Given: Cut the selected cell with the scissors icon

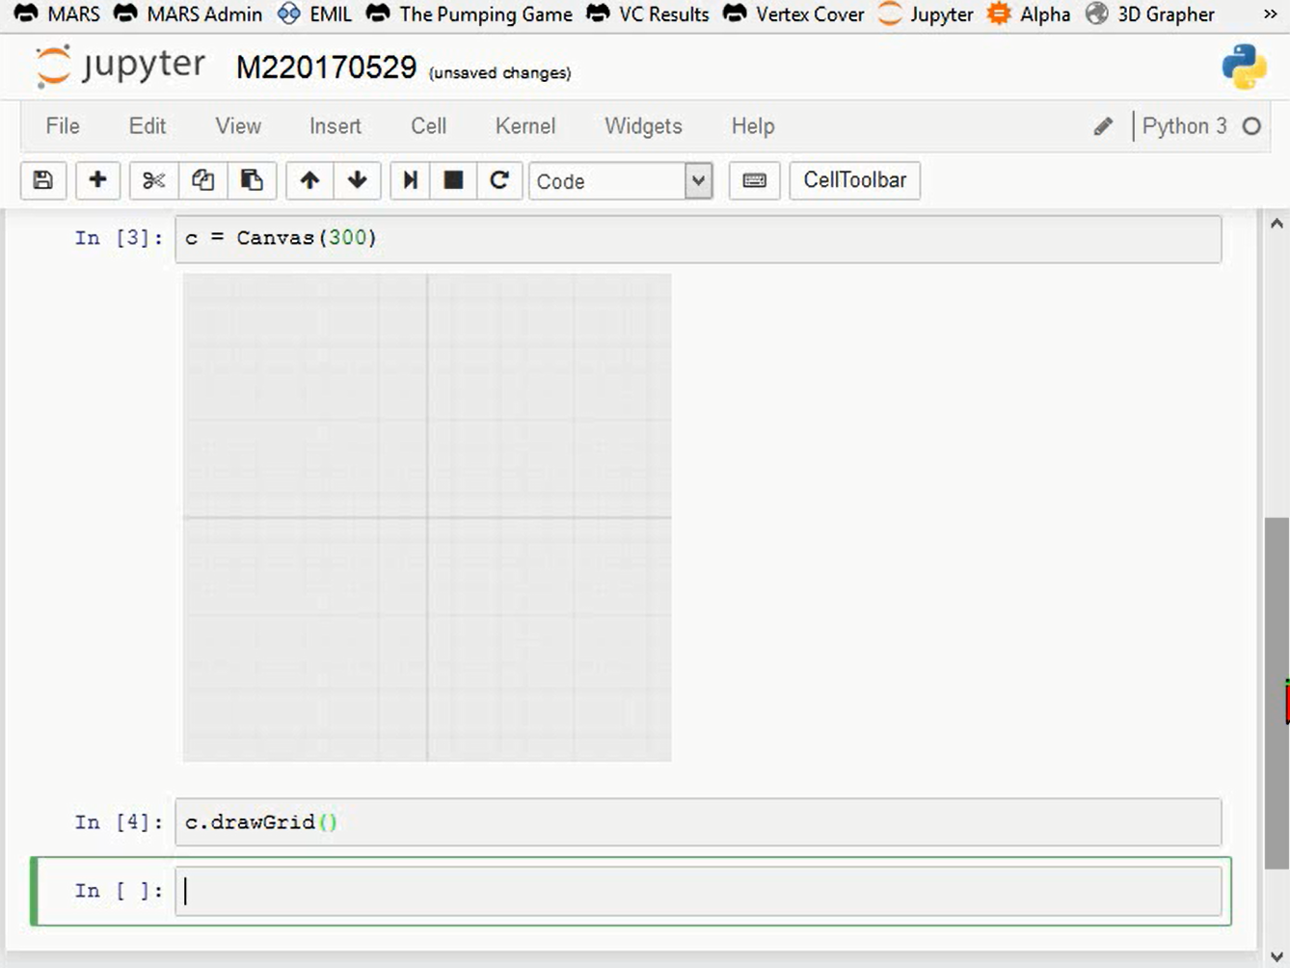Looking at the screenshot, I should (153, 180).
